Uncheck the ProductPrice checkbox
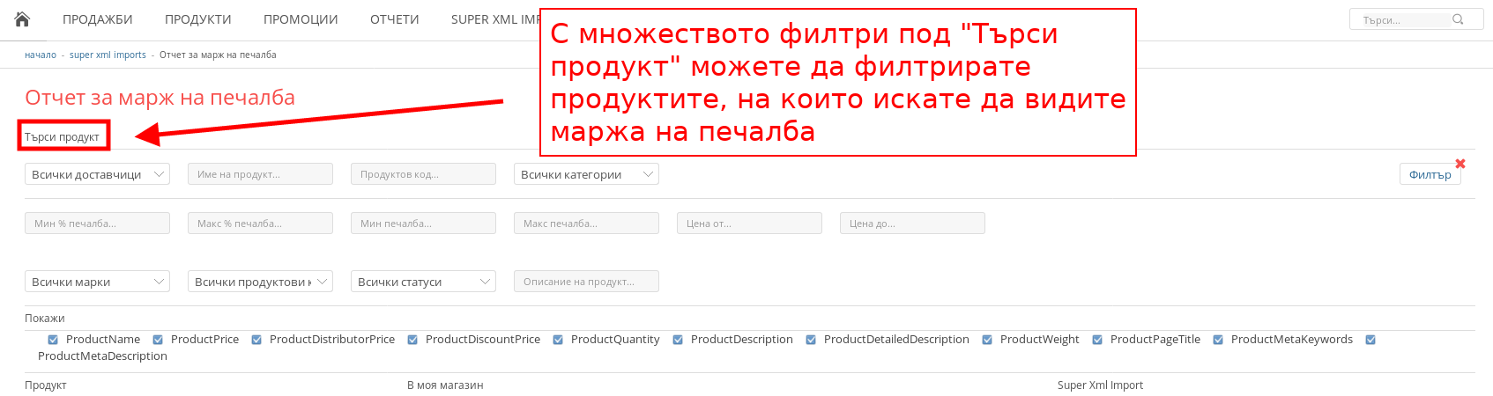This screenshot has height=396, width=1493. pos(158,340)
